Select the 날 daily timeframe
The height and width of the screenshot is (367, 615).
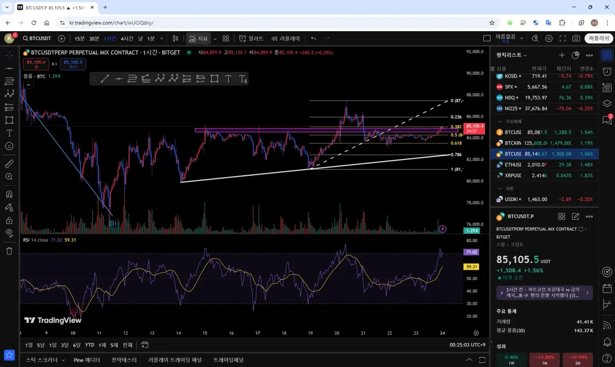tap(140, 38)
